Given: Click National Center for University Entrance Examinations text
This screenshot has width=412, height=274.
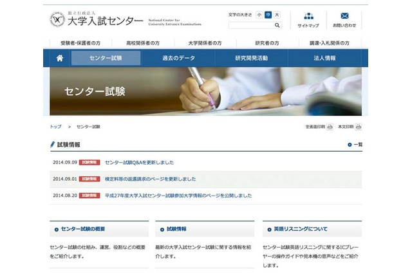Looking at the screenshot, I should tap(174, 22).
